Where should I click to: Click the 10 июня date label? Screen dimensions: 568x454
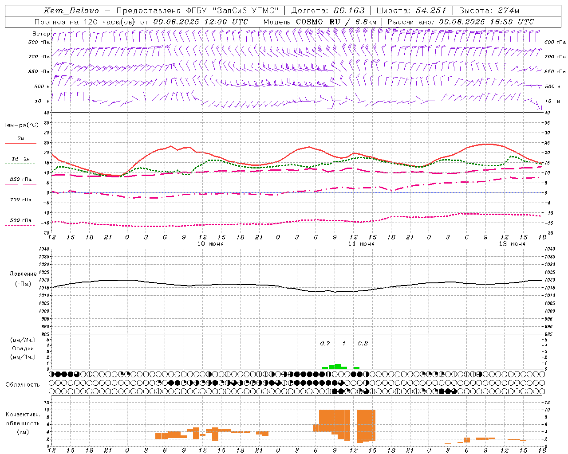click(x=210, y=244)
